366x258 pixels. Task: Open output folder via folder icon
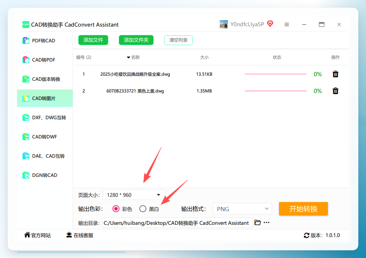[x=257, y=222]
